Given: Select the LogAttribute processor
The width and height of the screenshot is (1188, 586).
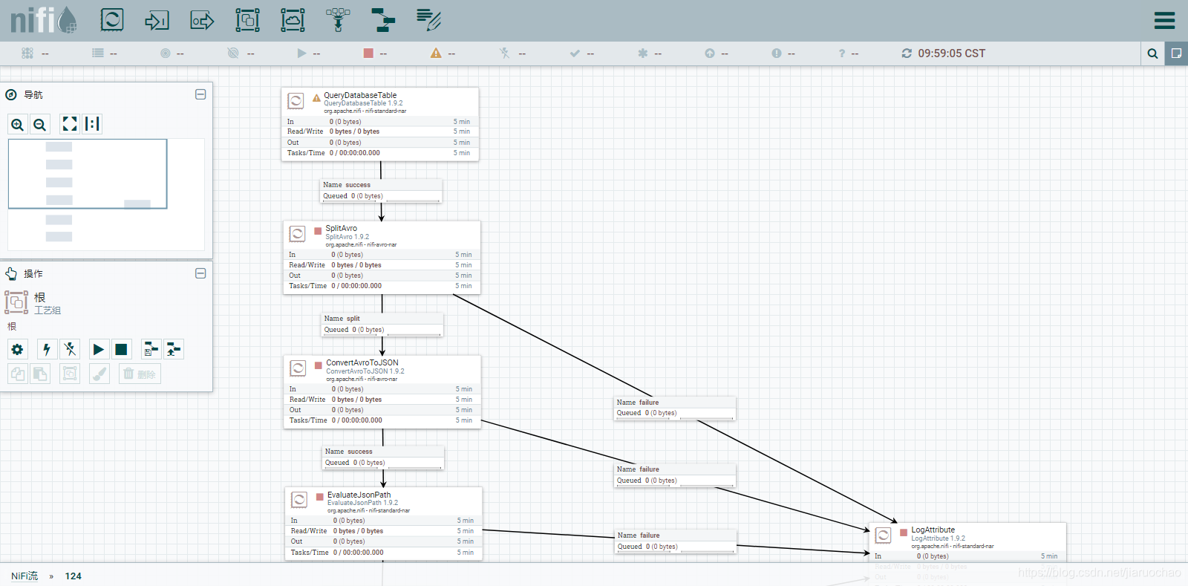Looking at the screenshot, I should 967,542.
